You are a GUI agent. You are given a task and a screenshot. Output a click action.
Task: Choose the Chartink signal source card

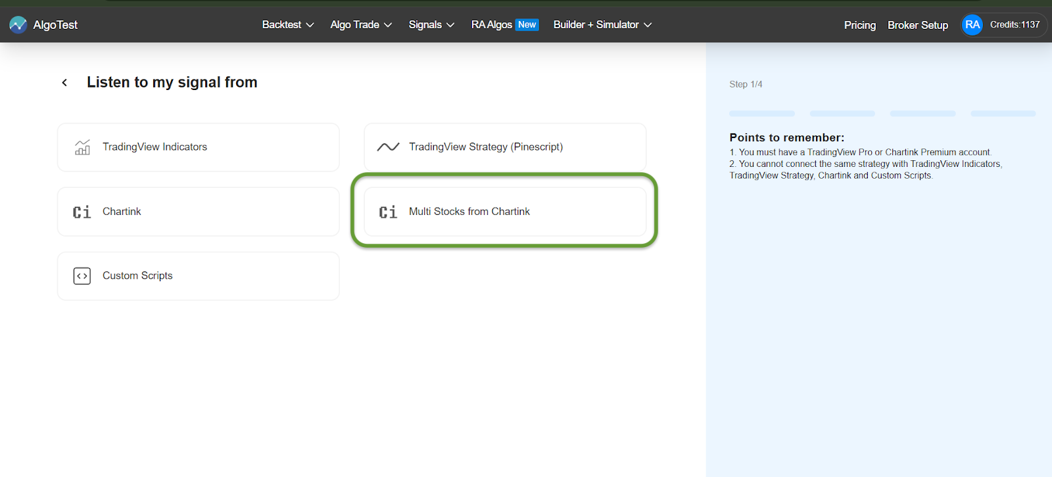click(199, 212)
